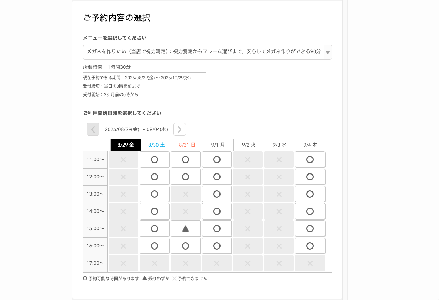Select the 11:00 circle on 8/31

[x=185, y=159]
